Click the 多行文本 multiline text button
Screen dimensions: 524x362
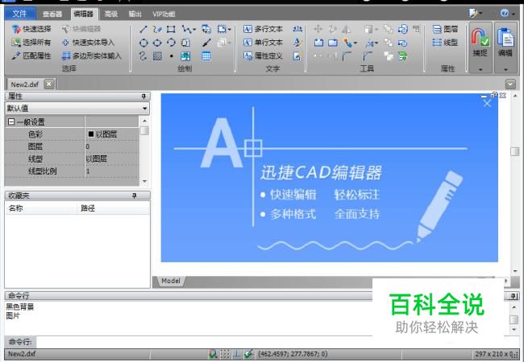tap(264, 29)
